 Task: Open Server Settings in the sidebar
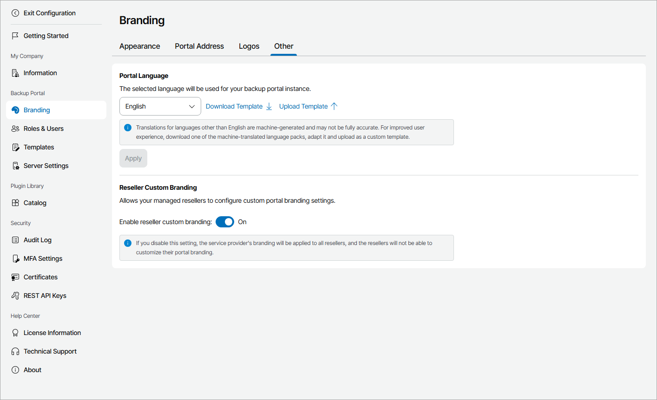(x=46, y=166)
